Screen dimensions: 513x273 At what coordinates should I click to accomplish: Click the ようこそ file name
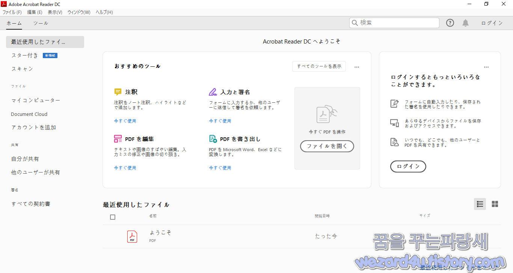click(161, 232)
